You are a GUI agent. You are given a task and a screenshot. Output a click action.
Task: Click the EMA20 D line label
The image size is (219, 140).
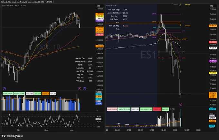click(187, 26)
